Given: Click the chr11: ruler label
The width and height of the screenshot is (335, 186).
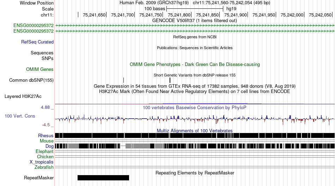Looking at the screenshot, I should pyautogui.click(x=47, y=15).
